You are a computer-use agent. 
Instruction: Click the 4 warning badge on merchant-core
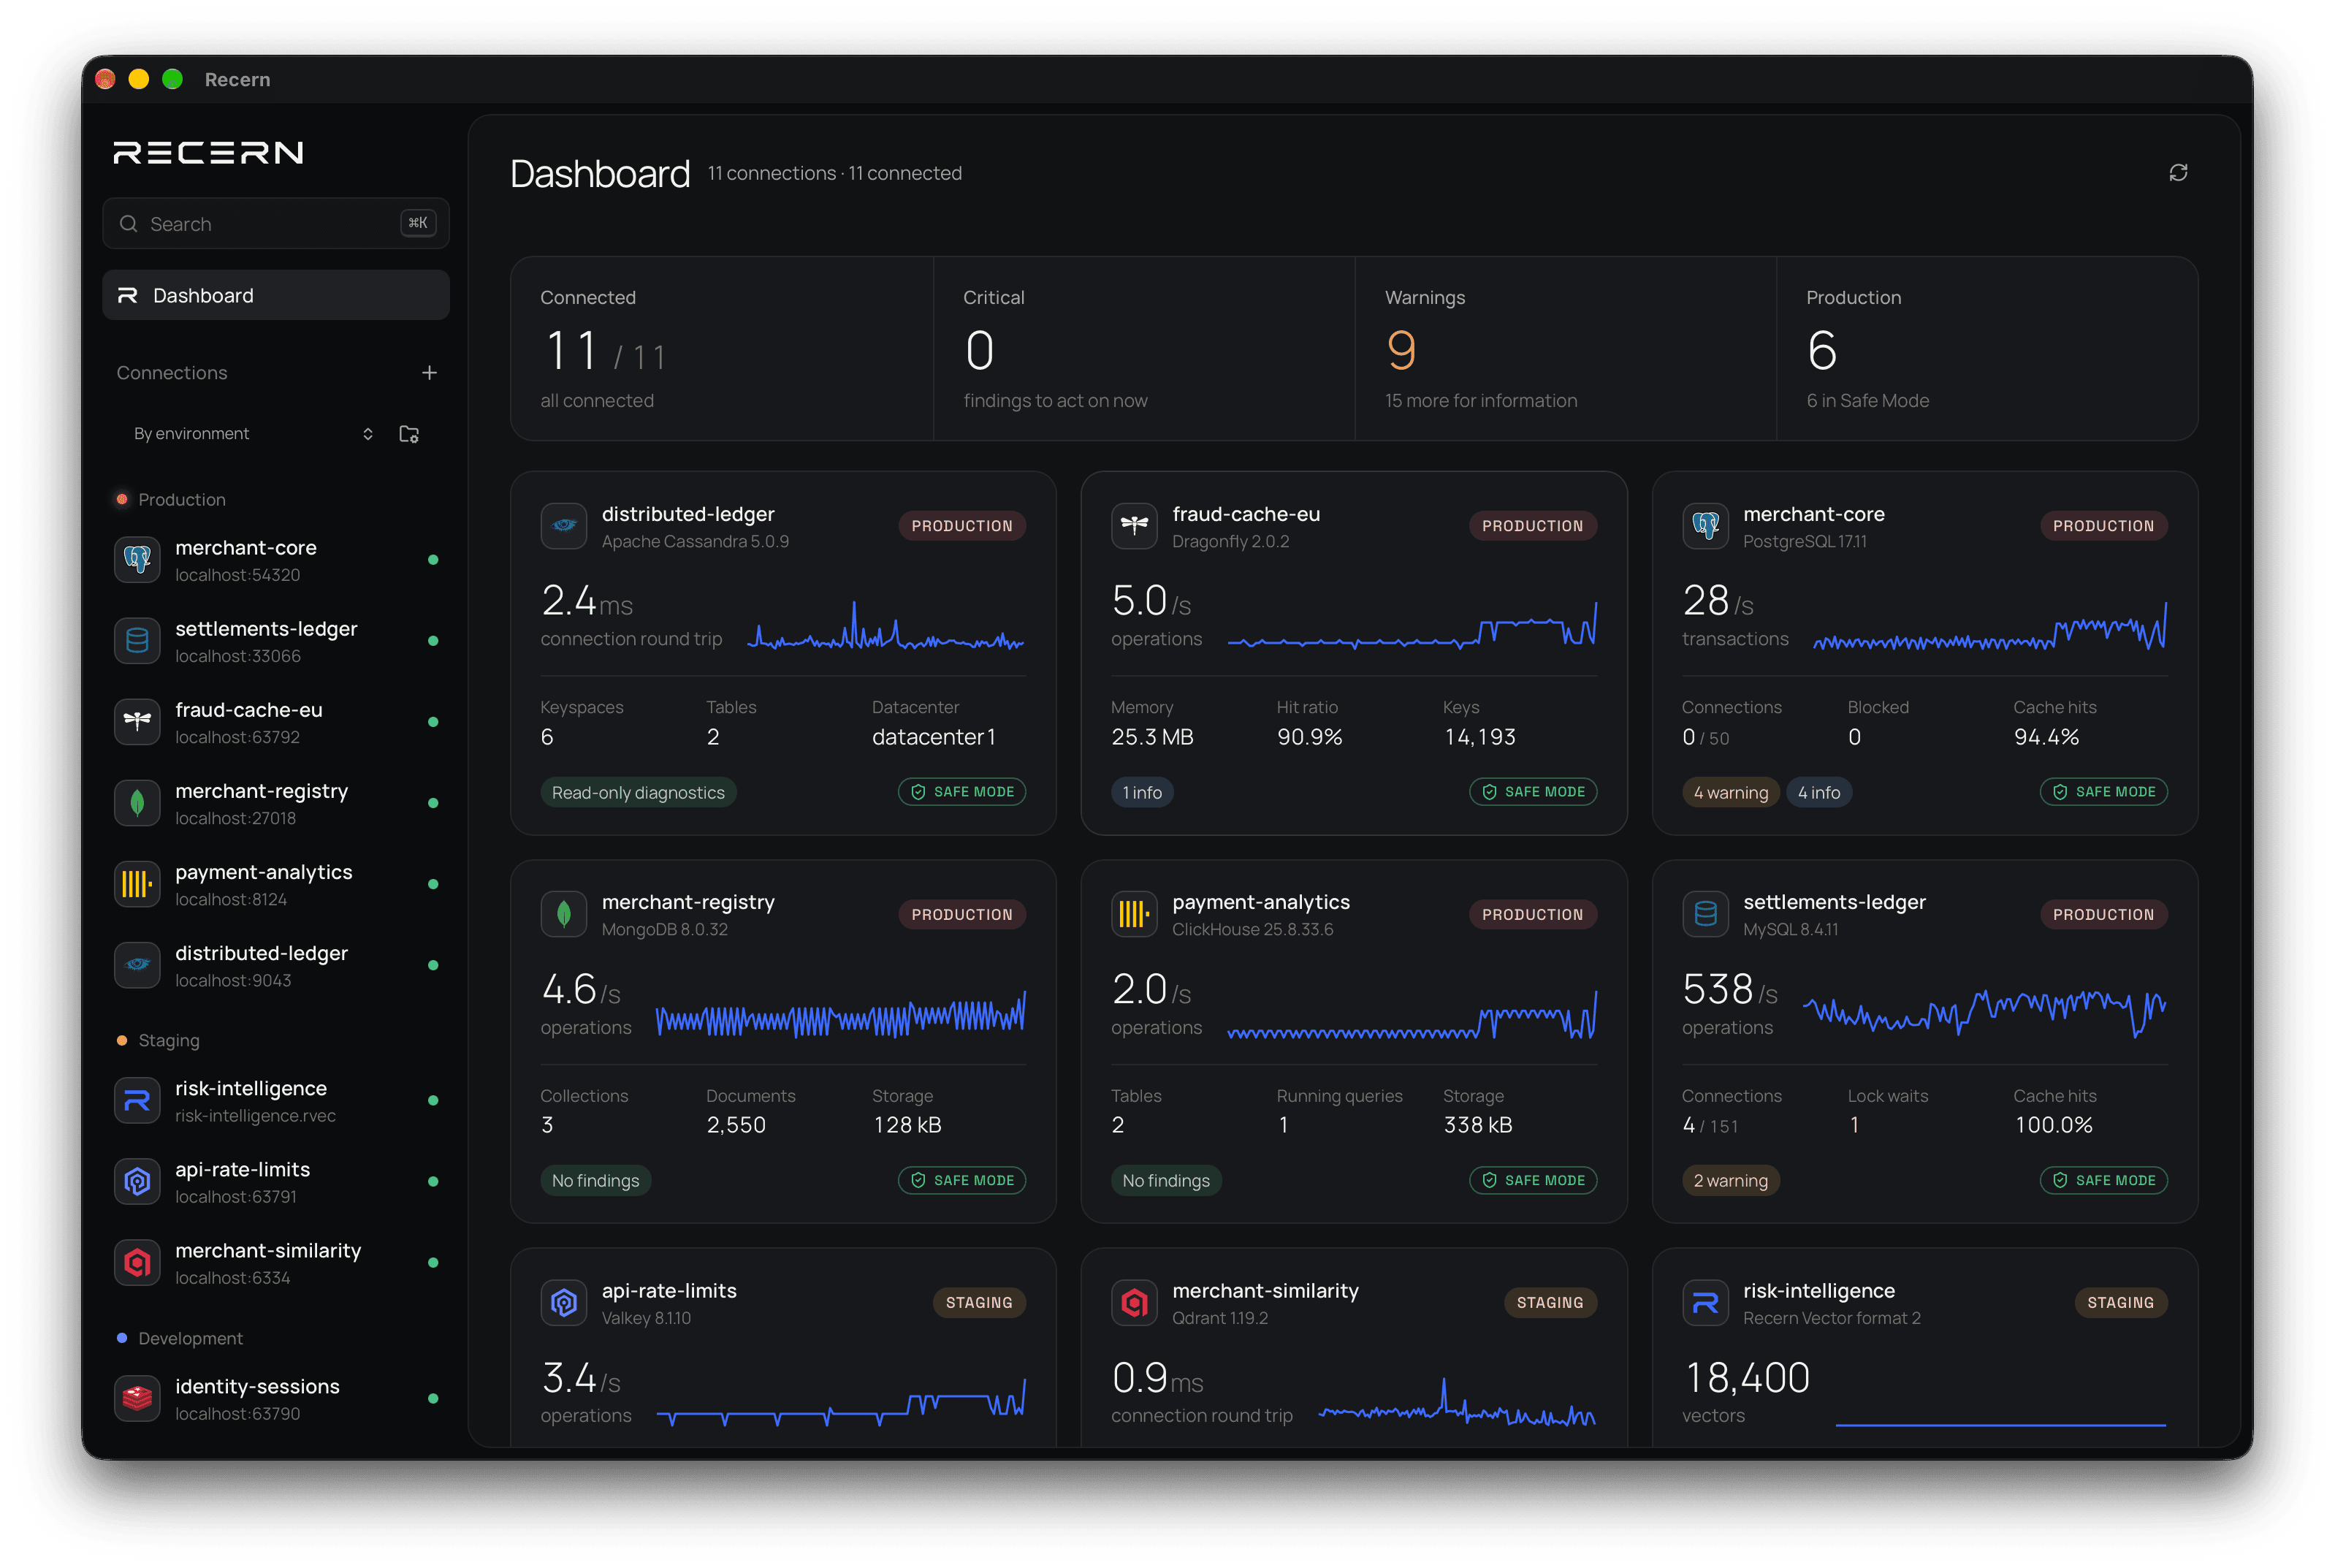pos(1730,793)
